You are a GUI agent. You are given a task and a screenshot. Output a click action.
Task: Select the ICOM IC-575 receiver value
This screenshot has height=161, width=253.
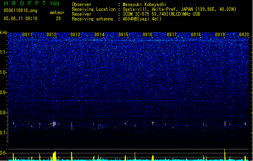(x=161, y=14)
